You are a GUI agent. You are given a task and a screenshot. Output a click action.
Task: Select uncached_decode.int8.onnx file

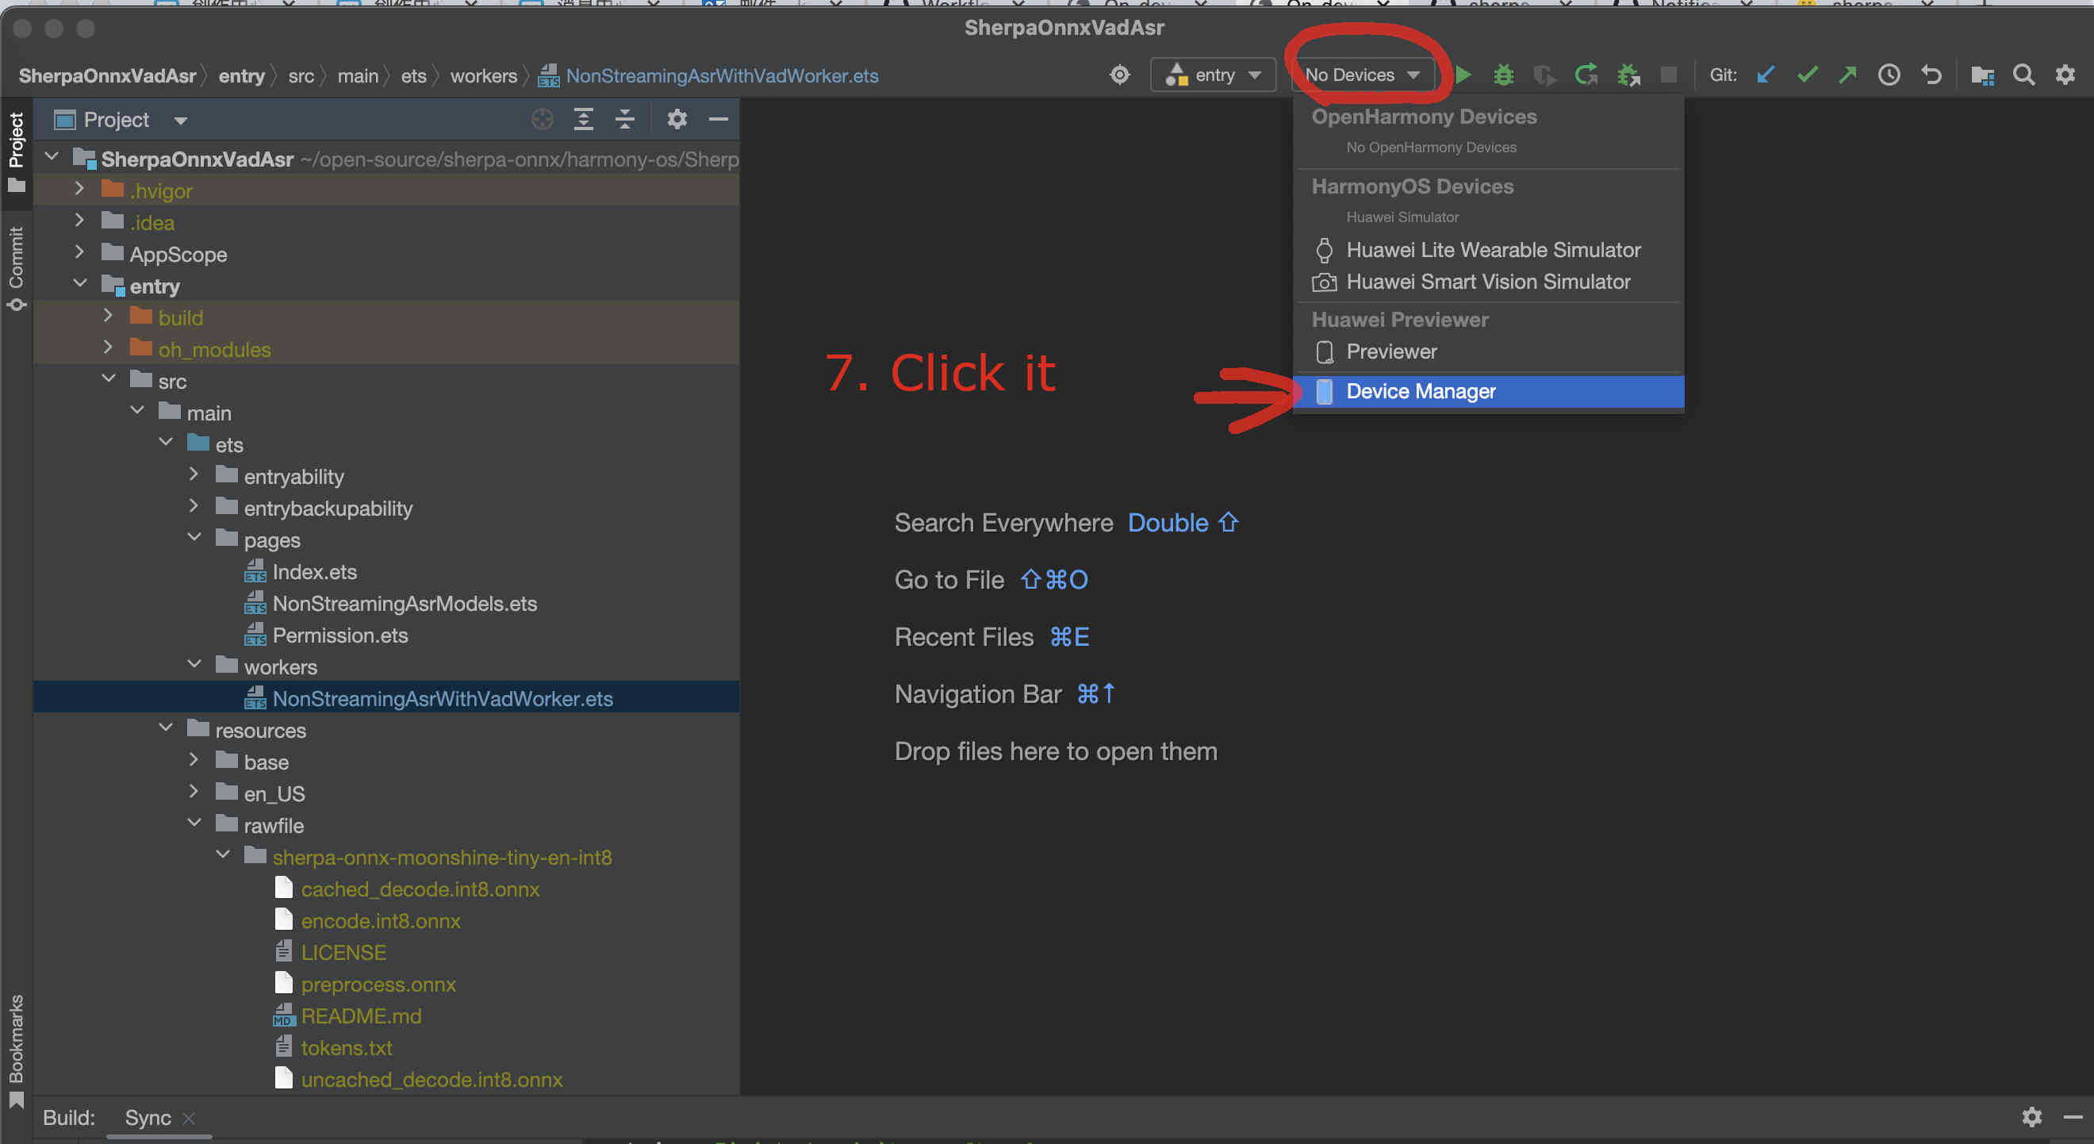[431, 1079]
